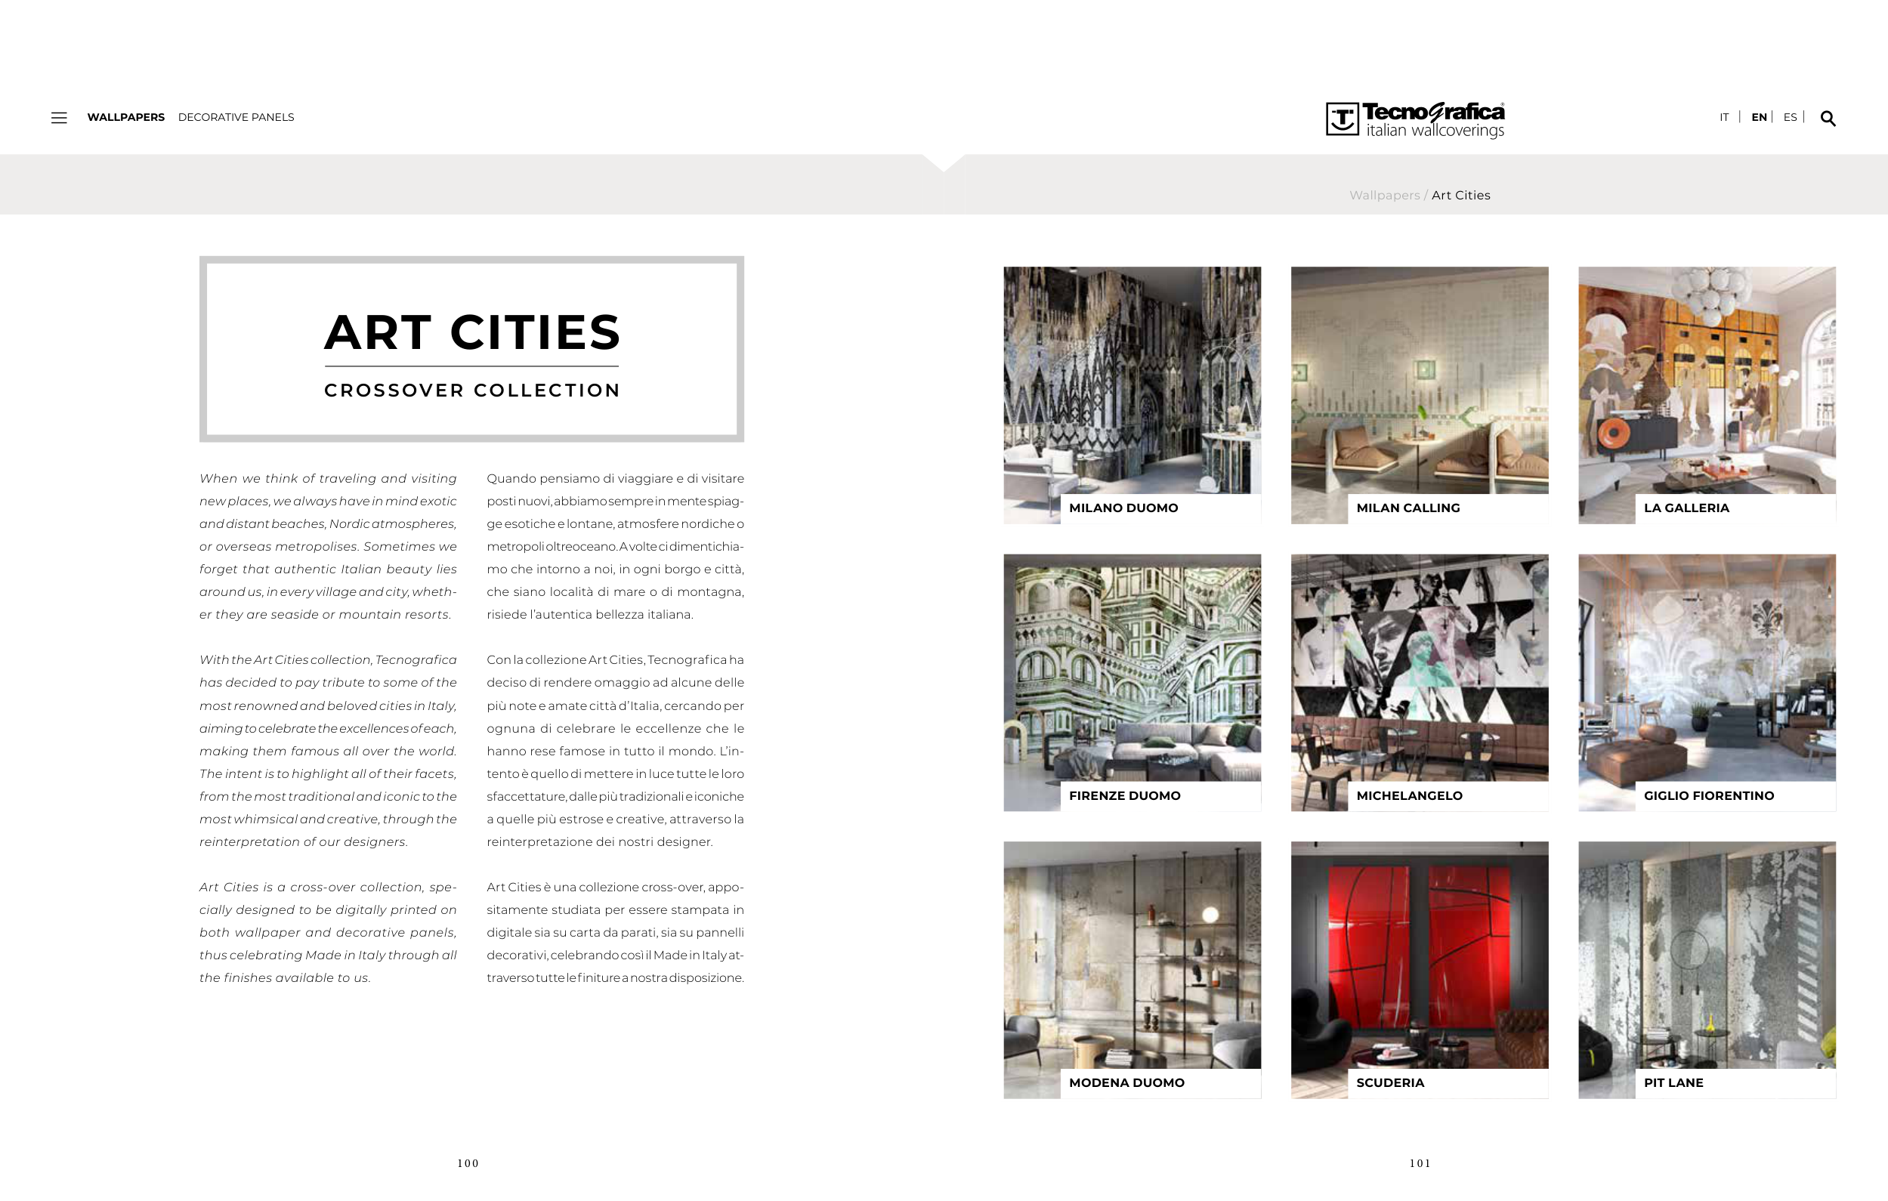
Task: Switch language to ES
Action: coord(1790,117)
